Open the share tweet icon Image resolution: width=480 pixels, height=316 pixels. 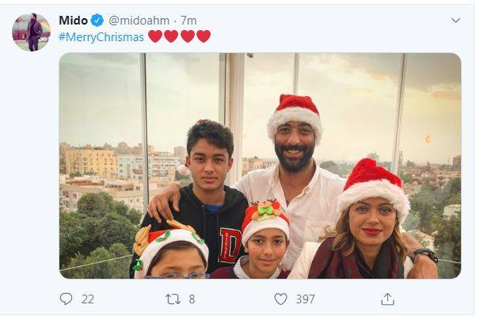pyautogui.click(x=387, y=299)
